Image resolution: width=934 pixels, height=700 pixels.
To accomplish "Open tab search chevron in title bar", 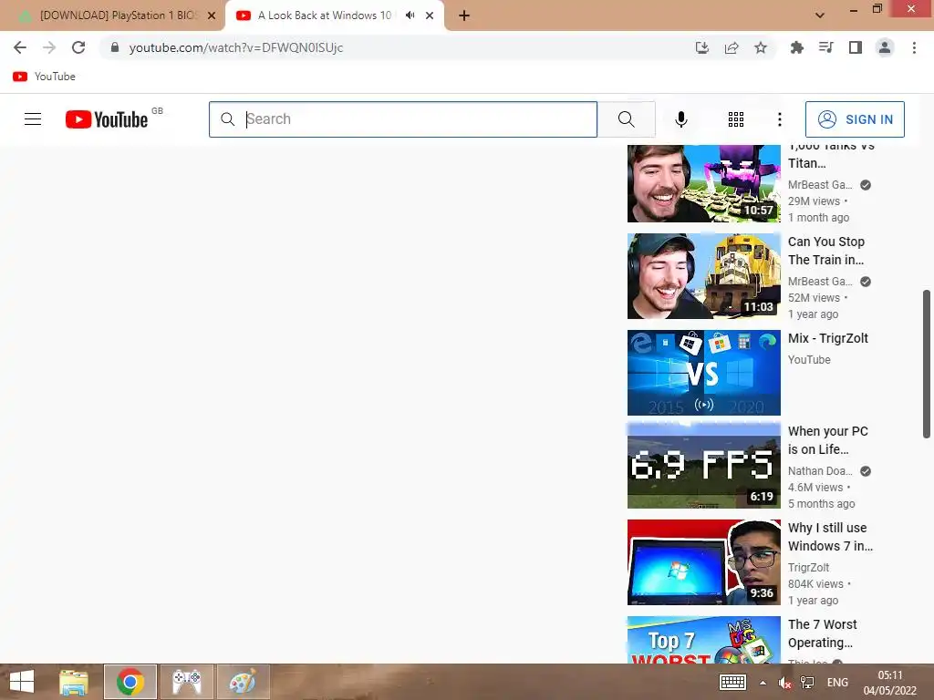I will tap(820, 15).
